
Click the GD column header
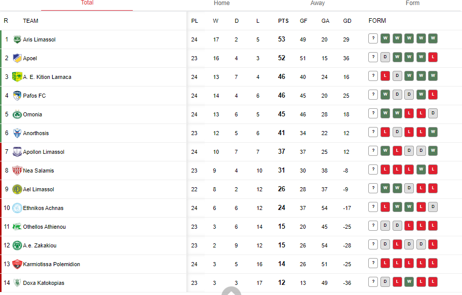[x=347, y=21]
